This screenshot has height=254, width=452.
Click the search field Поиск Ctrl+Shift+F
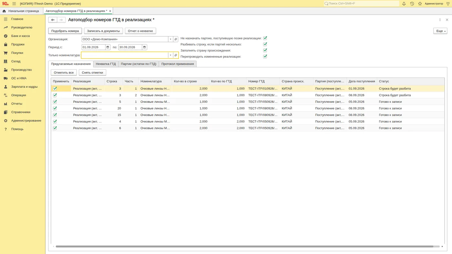click(x=362, y=4)
